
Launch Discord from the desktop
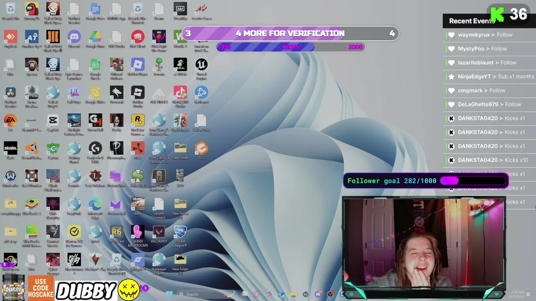[x=74, y=39]
